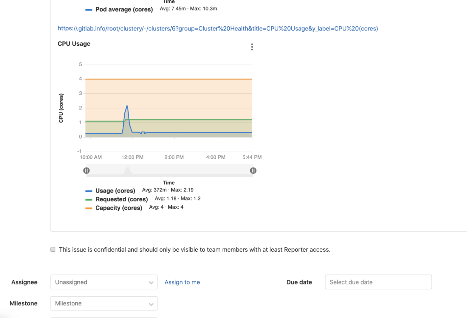The height and width of the screenshot is (318, 467).
Task: Click the 5:44 PM axis timestamp label
Action: 252,157
